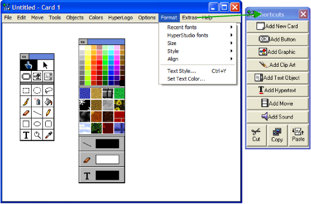Select the arrow edit tool
This screenshot has width=311, height=204.
(46, 65)
